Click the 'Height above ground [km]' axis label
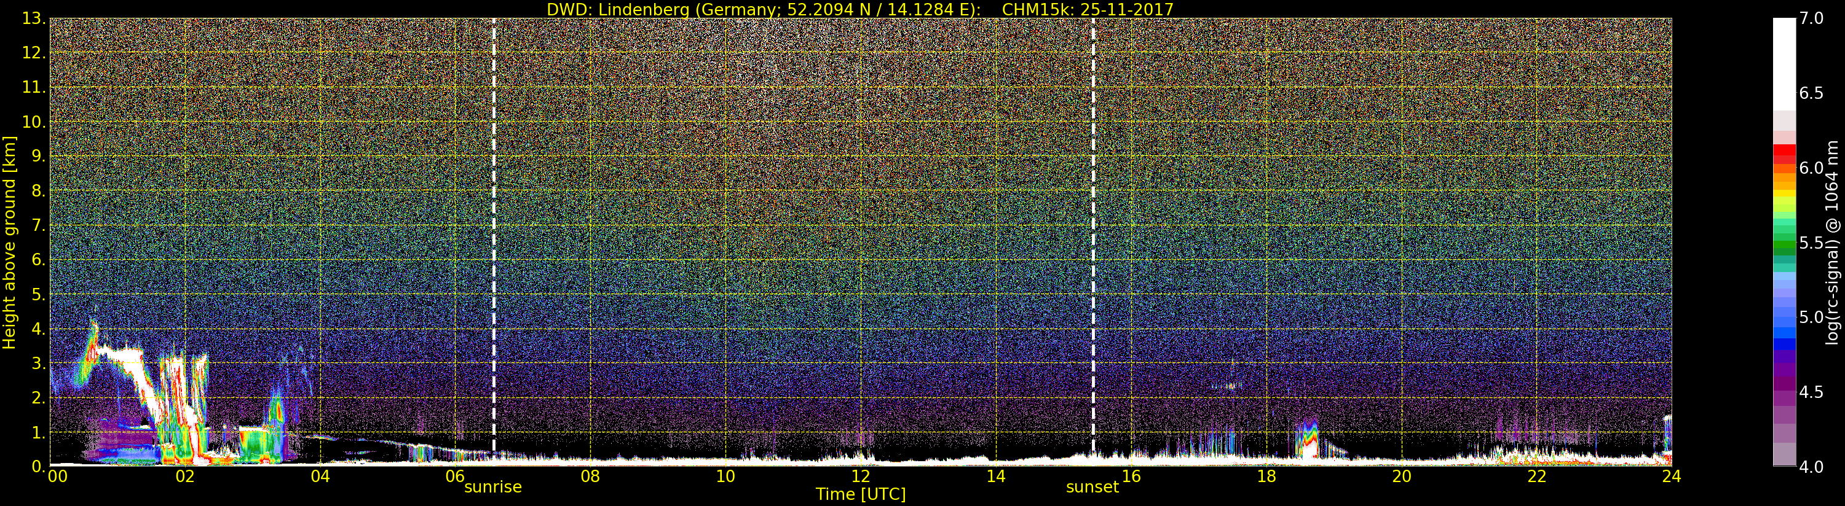Image resolution: width=1845 pixels, height=506 pixels. (x=9, y=243)
